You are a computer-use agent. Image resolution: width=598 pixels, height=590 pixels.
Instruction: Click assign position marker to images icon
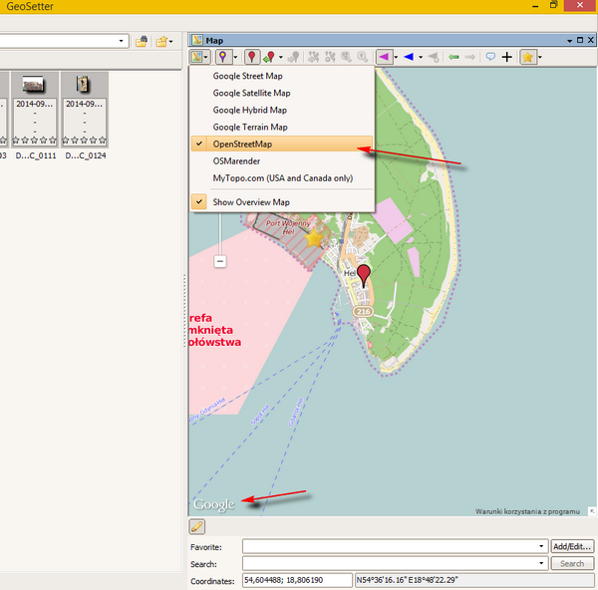pos(269,57)
